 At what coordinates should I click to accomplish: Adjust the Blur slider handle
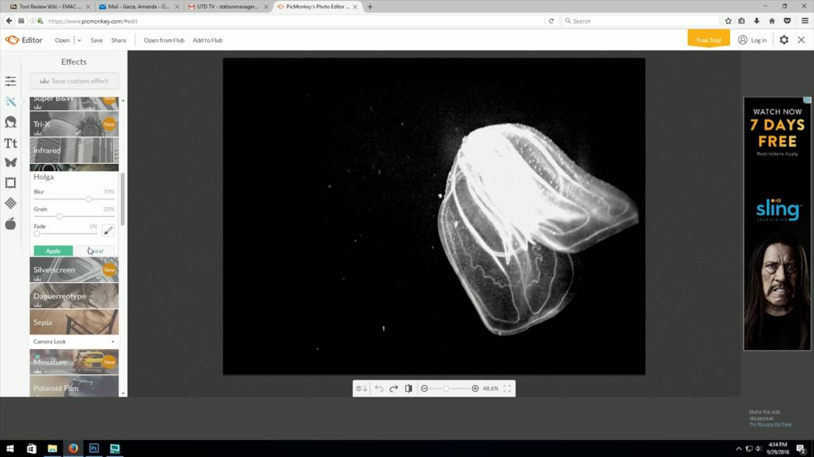coord(88,199)
